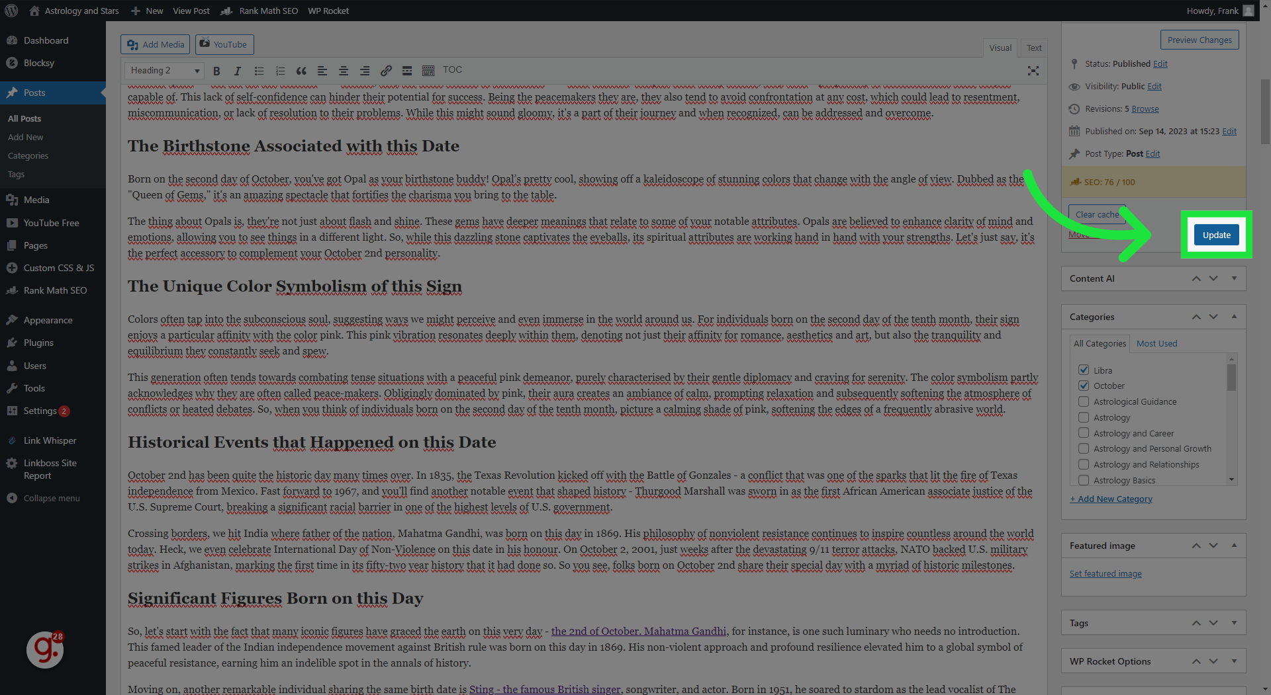The image size is (1271, 695).
Task: Open Users page
Action: (x=35, y=366)
